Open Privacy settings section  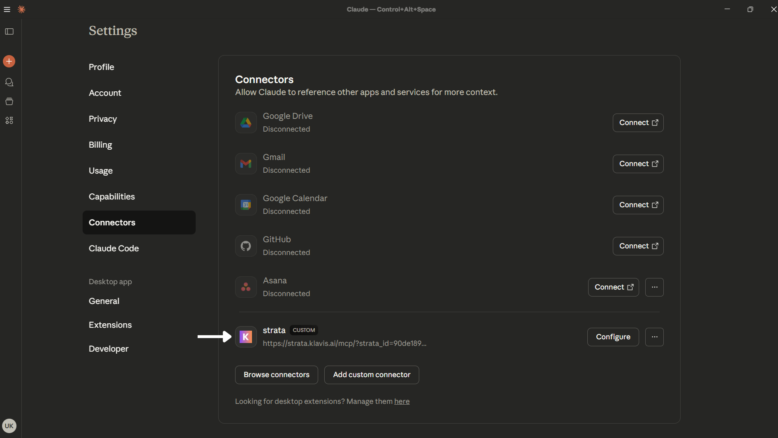tap(103, 119)
